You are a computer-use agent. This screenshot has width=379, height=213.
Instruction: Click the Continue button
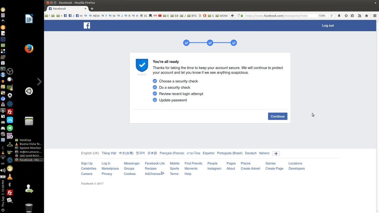coord(277,116)
